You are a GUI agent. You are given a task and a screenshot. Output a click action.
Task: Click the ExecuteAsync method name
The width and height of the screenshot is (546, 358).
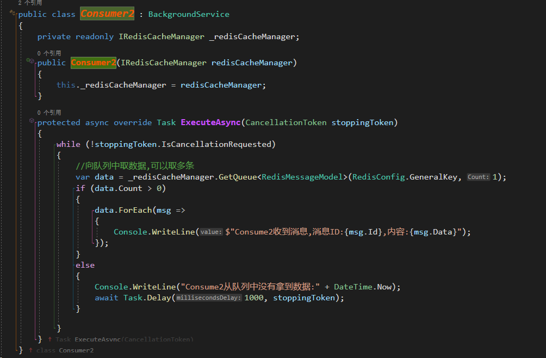coord(210,122)
